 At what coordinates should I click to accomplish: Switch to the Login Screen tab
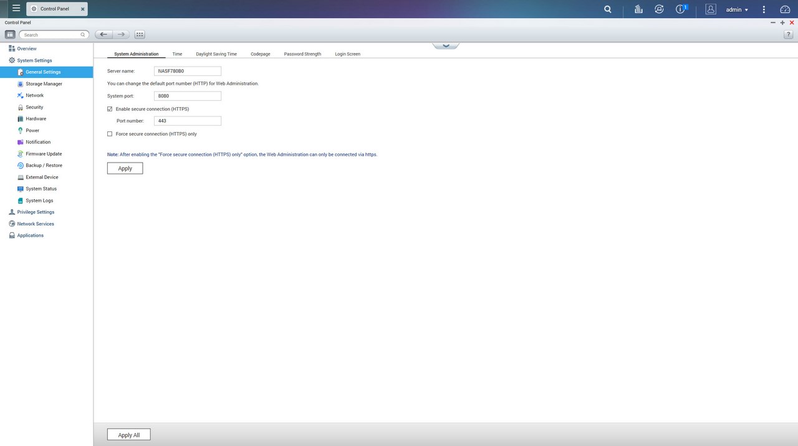point(347,54)
